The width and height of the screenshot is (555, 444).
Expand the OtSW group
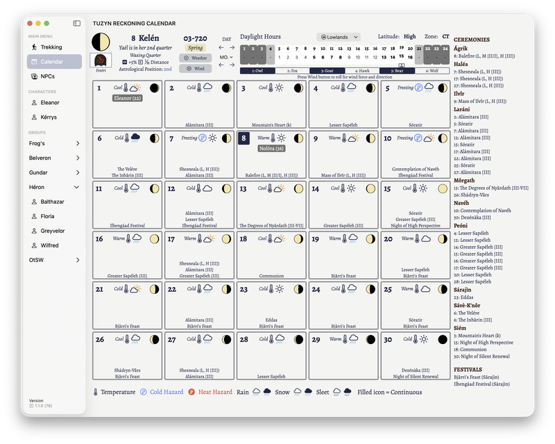pyautogui.click(x=77, y=260)
